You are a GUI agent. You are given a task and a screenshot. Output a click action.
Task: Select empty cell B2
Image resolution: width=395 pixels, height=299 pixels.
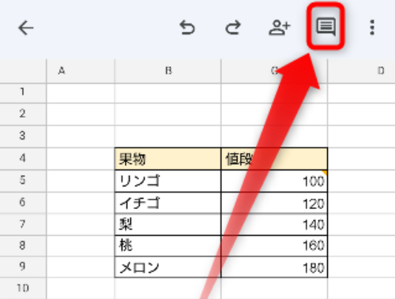point(168,114)
